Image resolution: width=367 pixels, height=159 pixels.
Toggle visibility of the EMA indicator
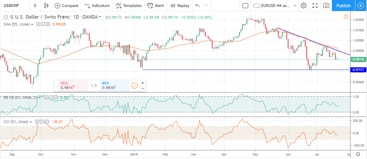pyautogui.click(x=38, y=24)
